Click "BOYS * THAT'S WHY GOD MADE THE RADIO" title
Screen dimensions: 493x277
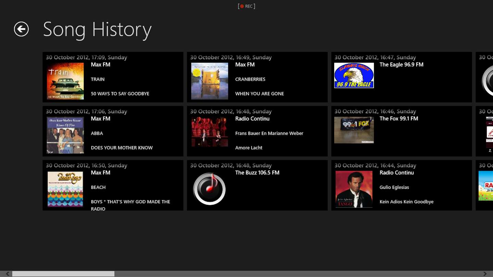[130, 205]
